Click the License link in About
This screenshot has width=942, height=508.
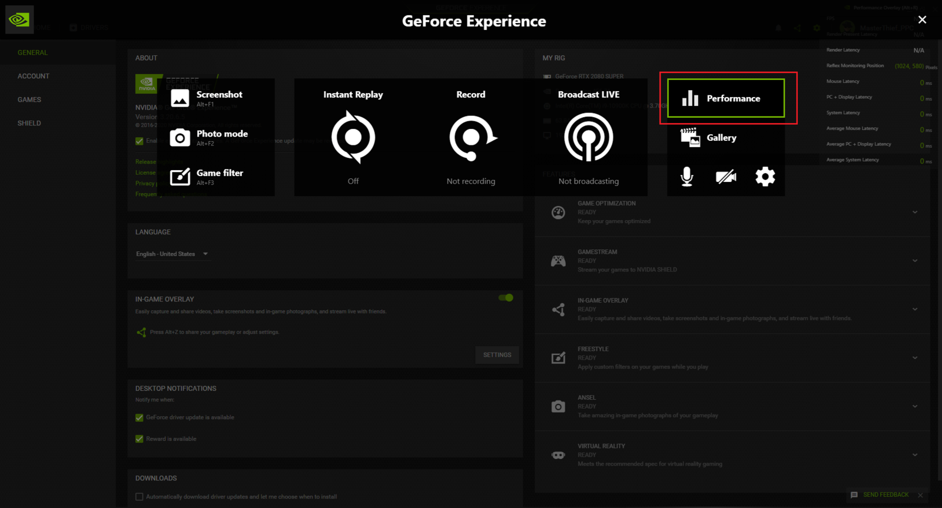[145, 172]
